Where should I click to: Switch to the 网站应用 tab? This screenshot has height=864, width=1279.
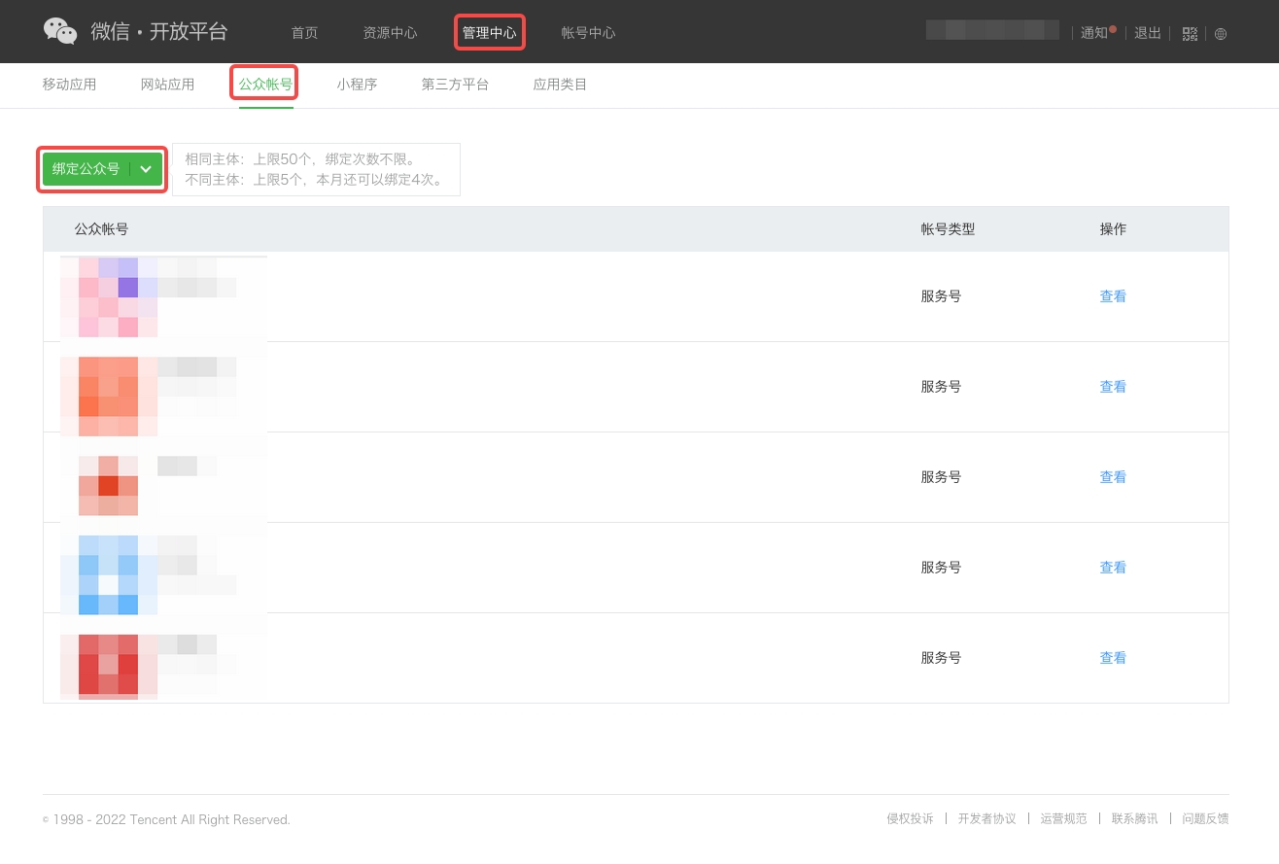click(167, 85)
